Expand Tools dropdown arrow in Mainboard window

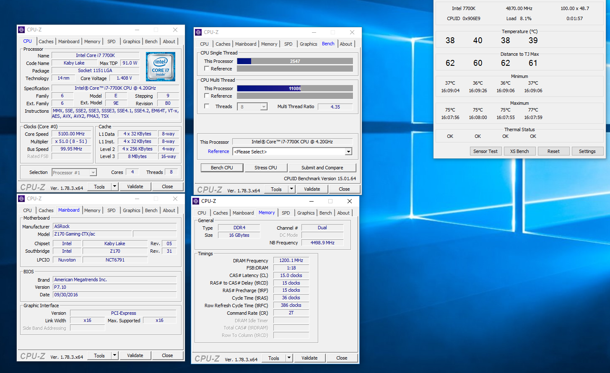(115, 355)
